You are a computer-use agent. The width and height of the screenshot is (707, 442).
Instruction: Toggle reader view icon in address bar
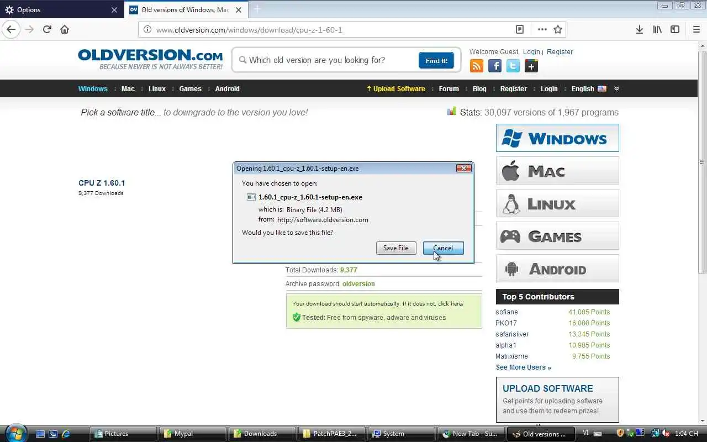pos(520,29)
